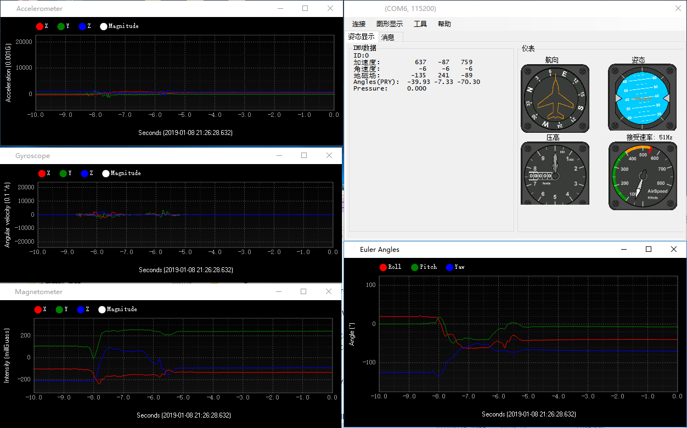Maximize the Euler Angles window
Viewport: 687px width, 428px height.
(x=649, y=250)
